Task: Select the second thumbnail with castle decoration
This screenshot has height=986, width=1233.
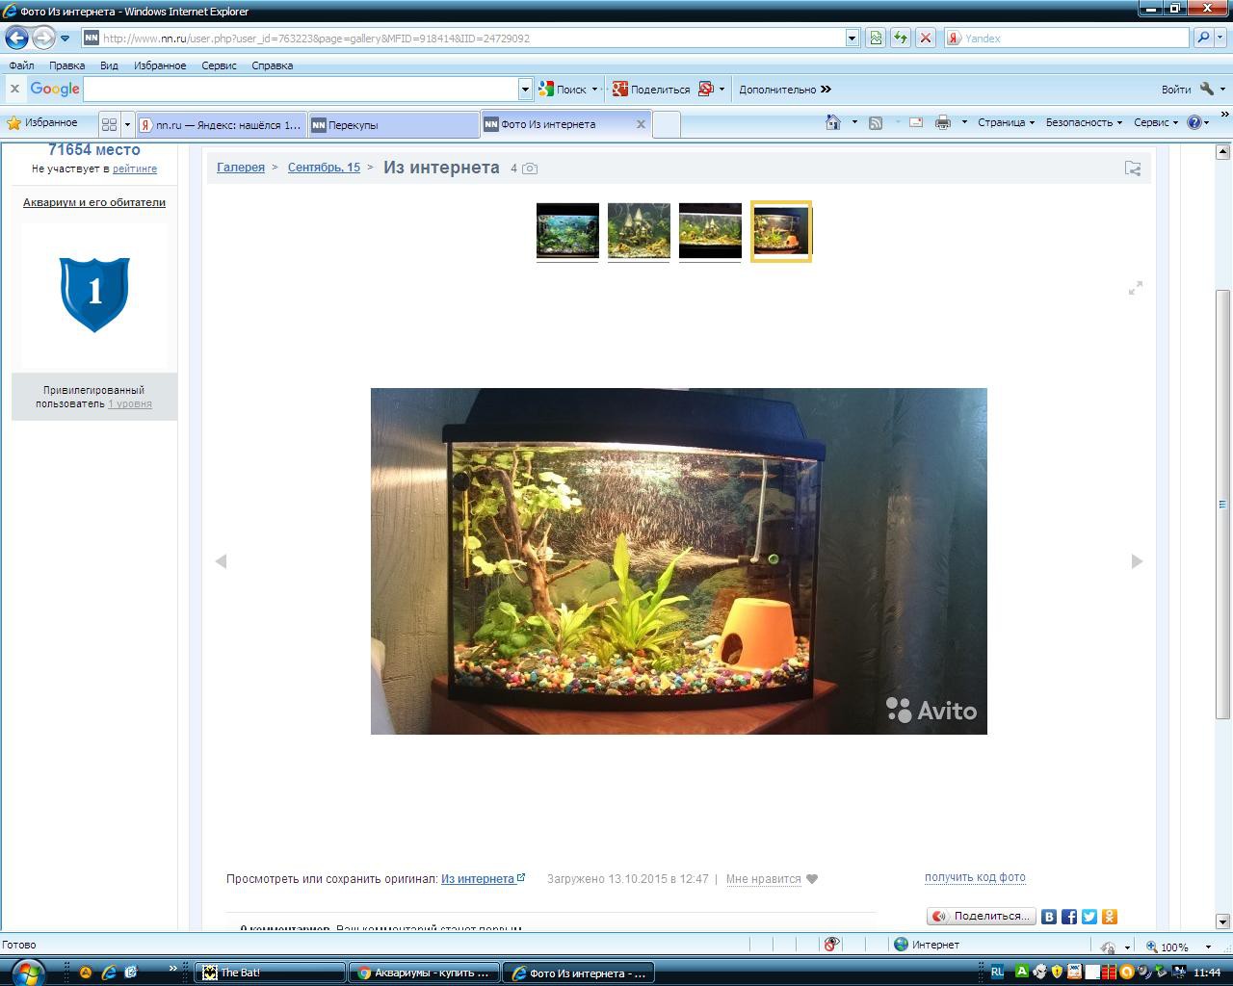Action: [x=639, y=231]
